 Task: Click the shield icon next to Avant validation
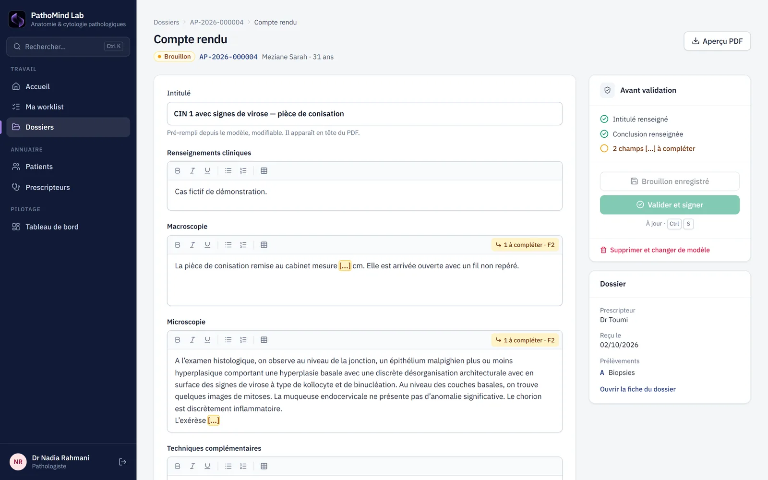coord(607,90)
